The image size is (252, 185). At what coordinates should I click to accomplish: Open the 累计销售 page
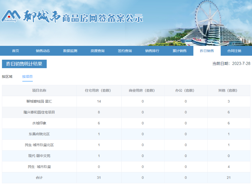pyautogui.click(x=180, y=51)
